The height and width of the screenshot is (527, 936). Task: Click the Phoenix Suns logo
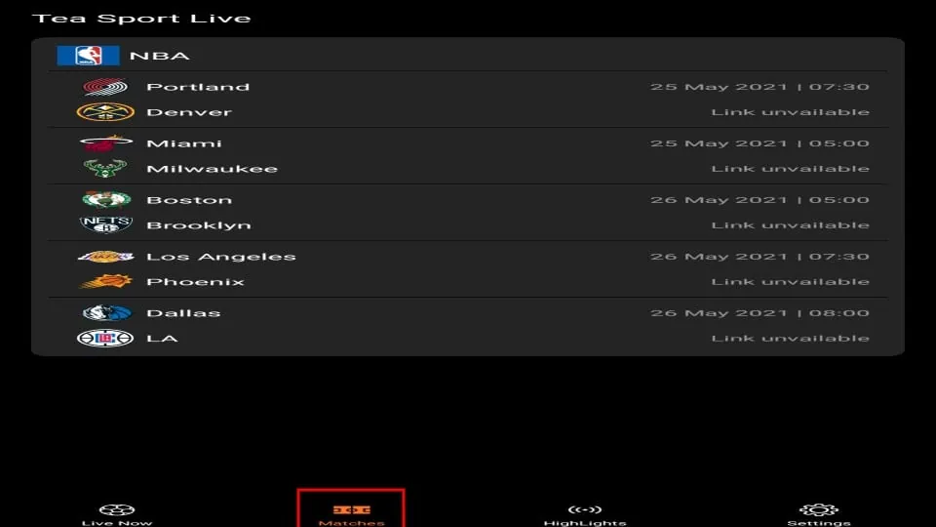106,281
